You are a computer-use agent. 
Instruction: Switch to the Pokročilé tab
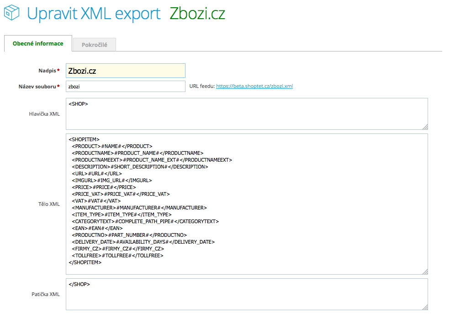(x=95, y=45)
